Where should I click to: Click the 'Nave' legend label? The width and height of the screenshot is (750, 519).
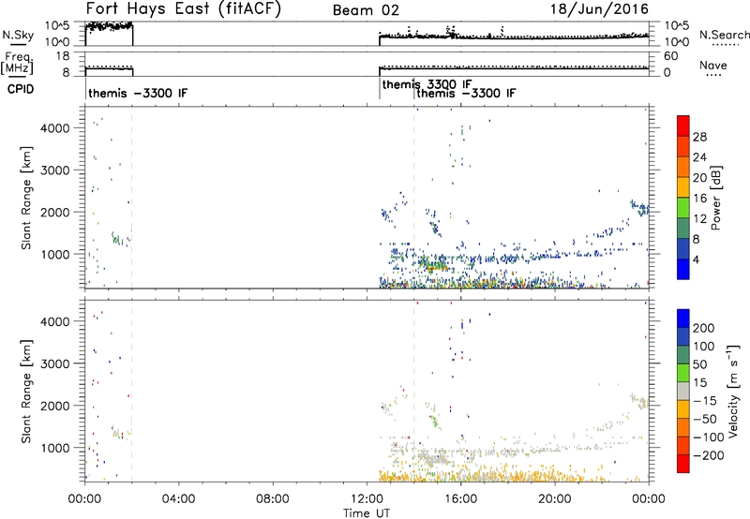point(713,65)
